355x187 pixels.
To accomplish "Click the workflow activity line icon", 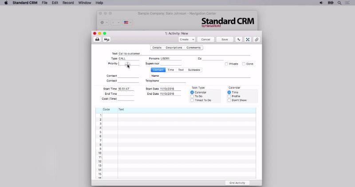I will pyautogui.click(x=239, y=39).
